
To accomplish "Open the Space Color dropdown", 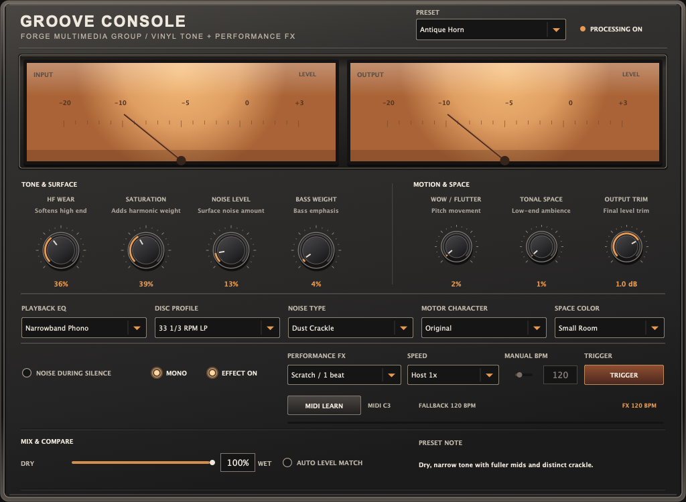I will pyautogui.click(x=610, y=327).
